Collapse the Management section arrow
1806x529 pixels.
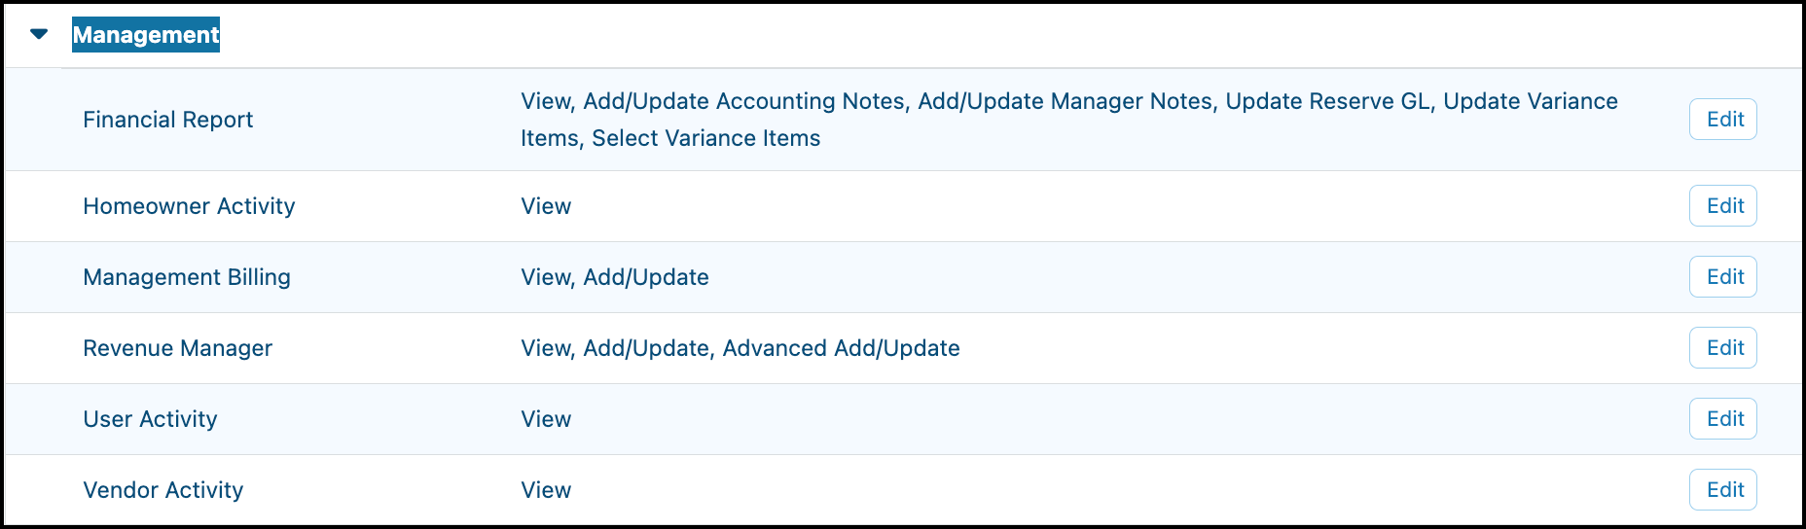pyautogui.click(x=39, y=34)
